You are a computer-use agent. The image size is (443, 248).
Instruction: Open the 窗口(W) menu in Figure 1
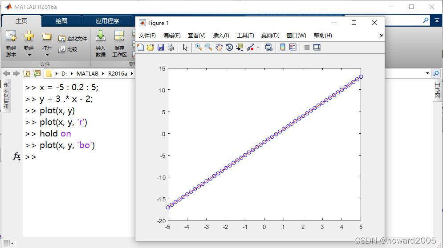[x=296, y=36]
